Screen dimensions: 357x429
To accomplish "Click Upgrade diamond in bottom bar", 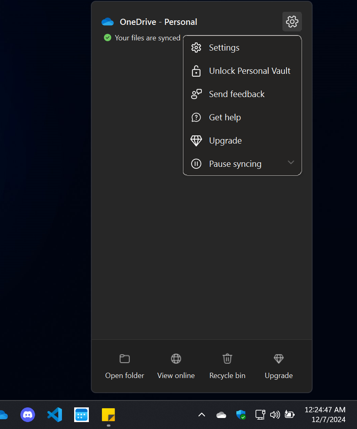I will coord(279,366).
